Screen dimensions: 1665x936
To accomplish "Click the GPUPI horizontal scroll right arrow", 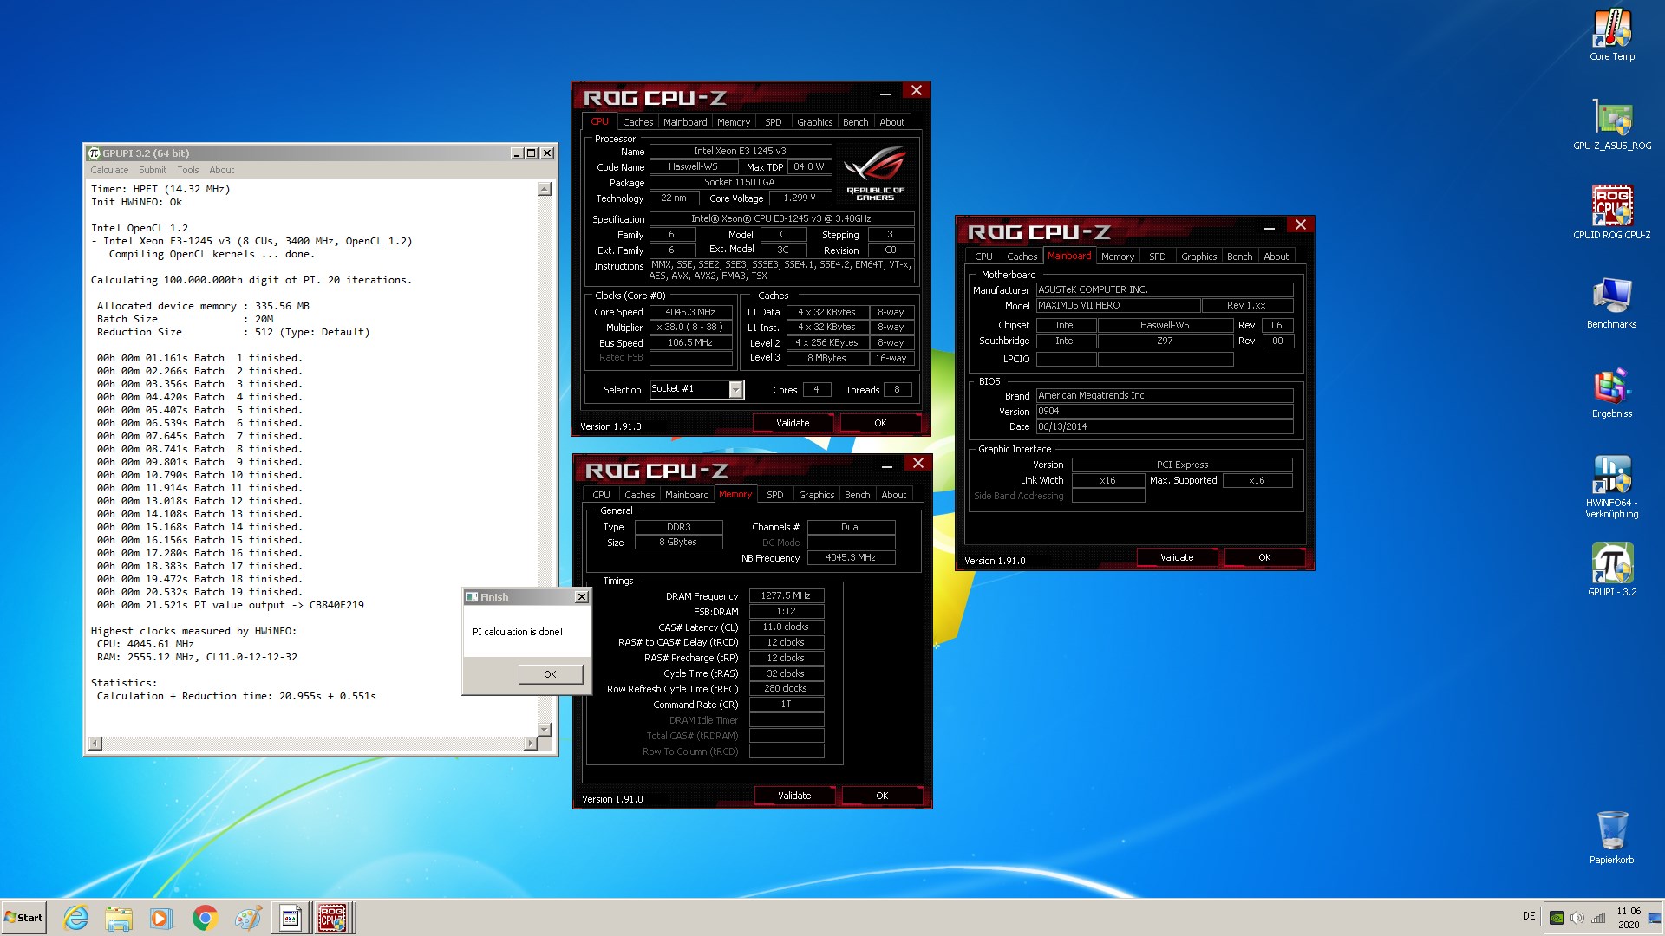I will pos(531,744).
